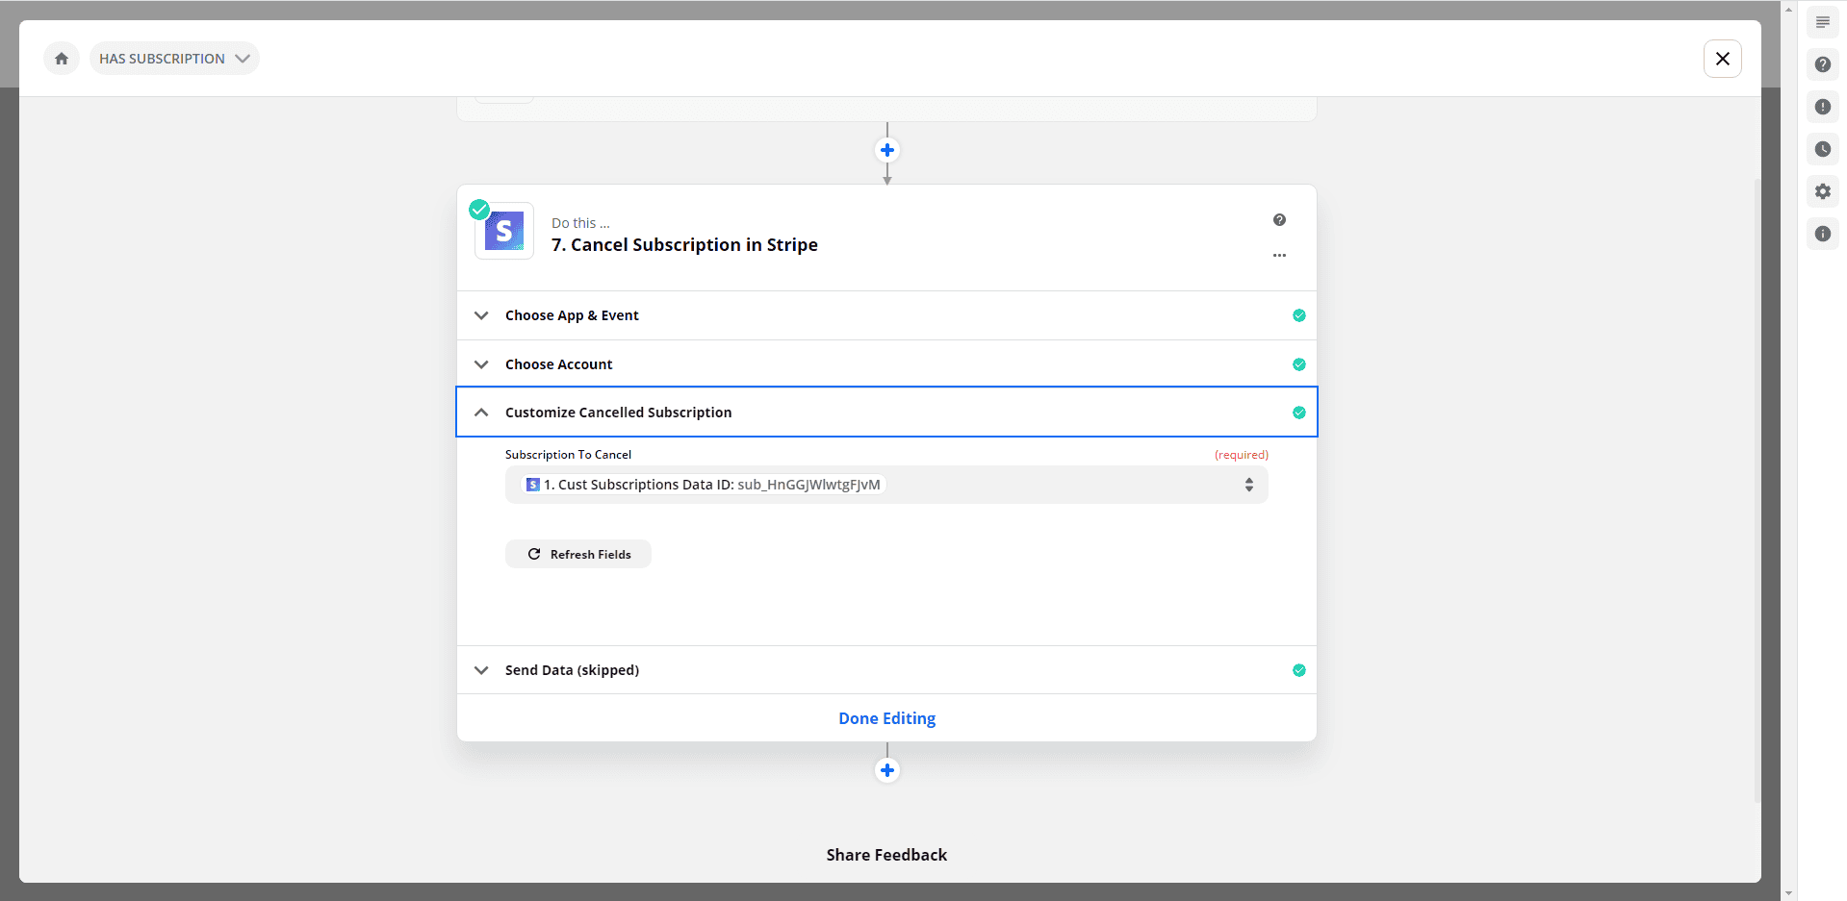This screenshot has height=901, width=1847.
Task: Add a step below Cancel Subscription
Action: click(x=887, y=770)
